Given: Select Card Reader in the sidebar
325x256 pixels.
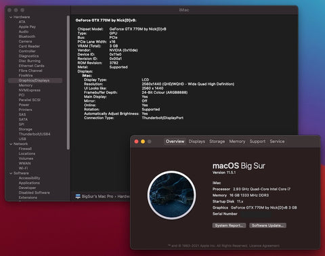Looking at the screenshot, I should (x=29, y=46).
